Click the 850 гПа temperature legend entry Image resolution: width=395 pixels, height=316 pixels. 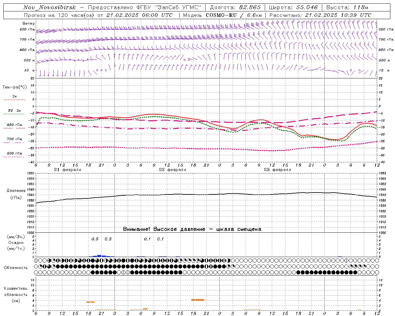(14, 125)
